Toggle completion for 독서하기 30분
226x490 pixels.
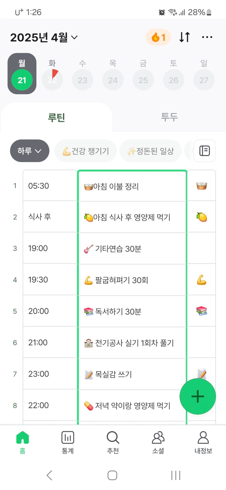coord(201,311)
